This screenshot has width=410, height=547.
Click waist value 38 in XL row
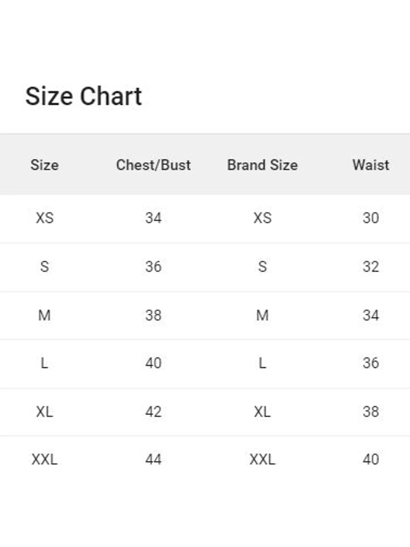pos(371,412)
